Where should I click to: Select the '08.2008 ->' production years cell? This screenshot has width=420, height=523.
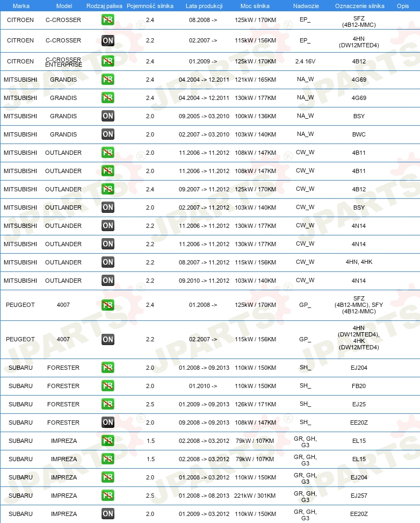click(203, 20)
